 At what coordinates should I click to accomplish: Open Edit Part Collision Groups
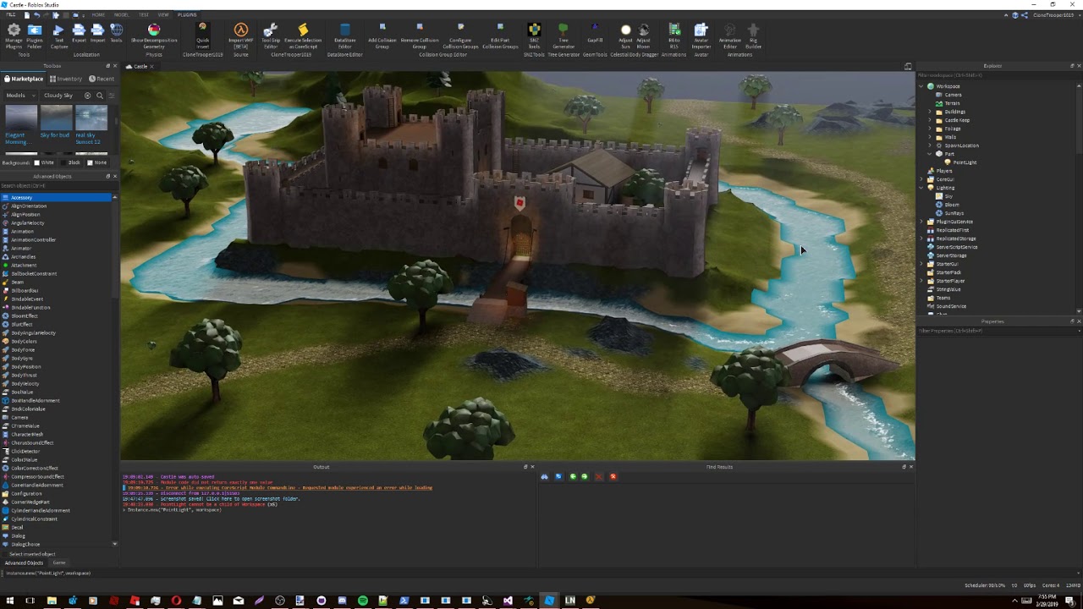point(500,36)
